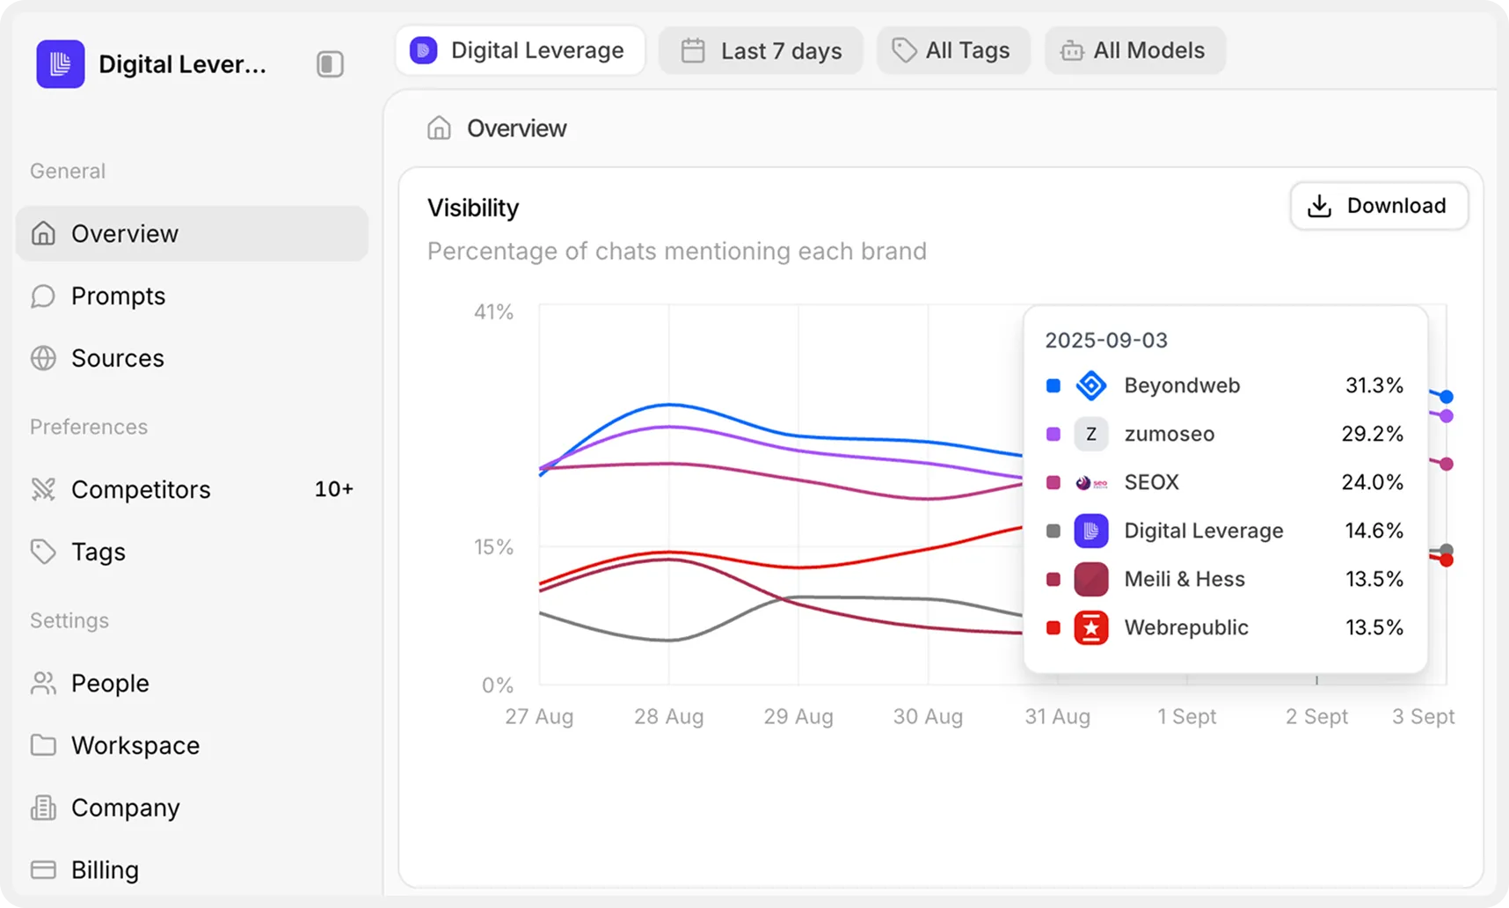Click the house icon beside sidebar Overview
The height and width of the screenshot is (908, 1509).
[x=43, y=233]
